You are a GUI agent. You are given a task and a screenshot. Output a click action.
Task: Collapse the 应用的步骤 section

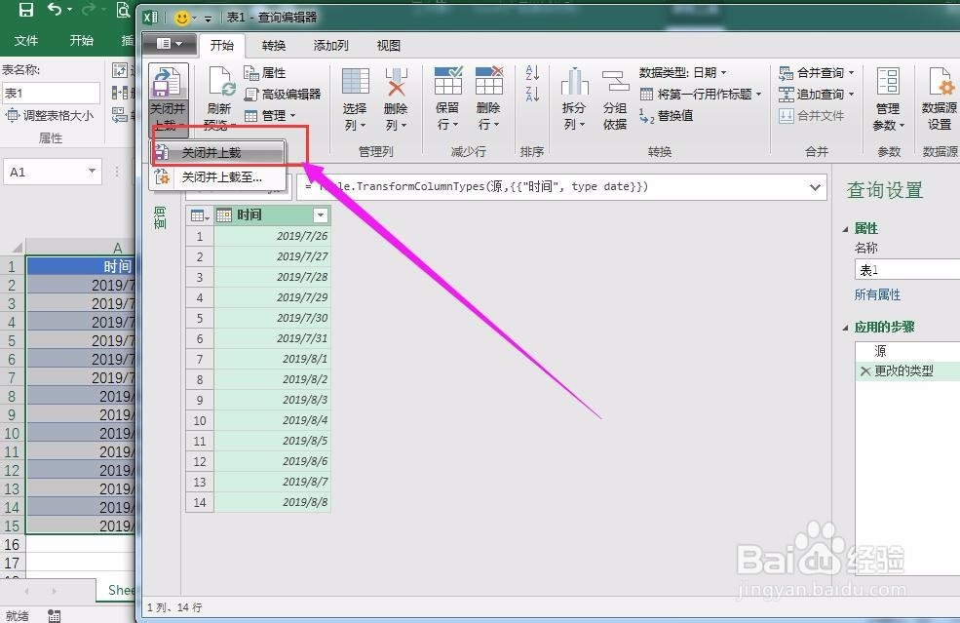[x=846, y=328]
